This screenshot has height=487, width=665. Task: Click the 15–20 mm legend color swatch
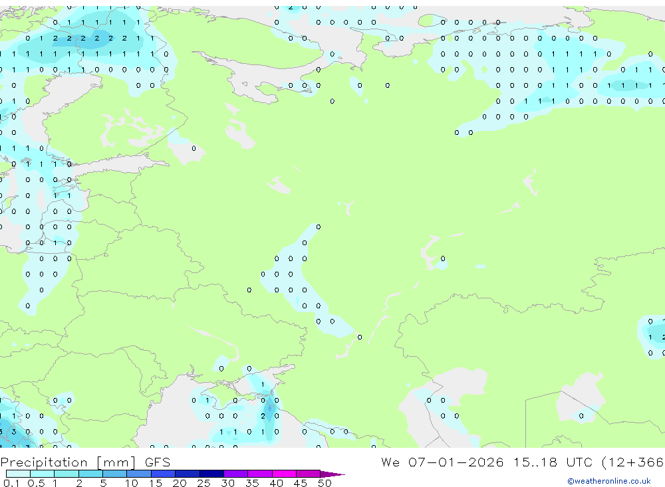163,474
